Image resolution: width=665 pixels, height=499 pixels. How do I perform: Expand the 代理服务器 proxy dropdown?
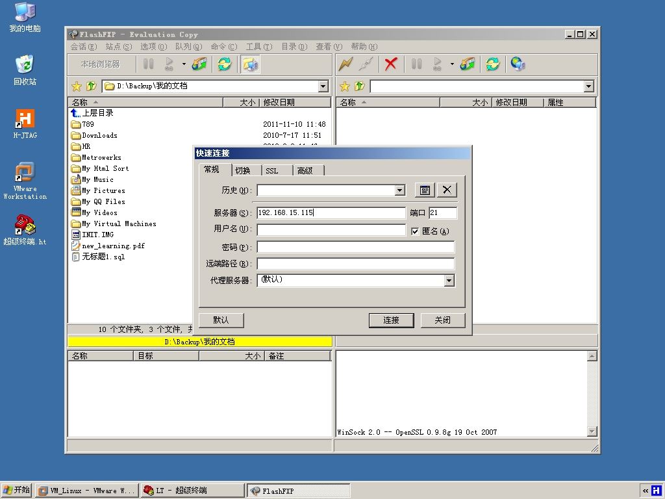449,281
